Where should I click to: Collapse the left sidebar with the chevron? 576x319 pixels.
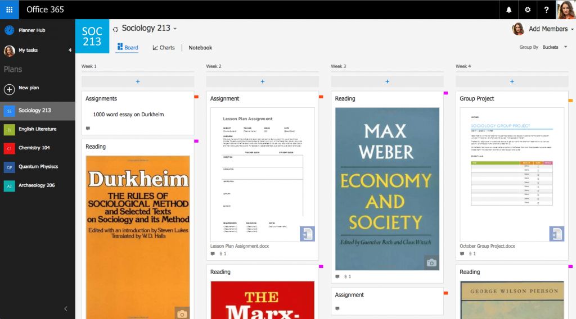click(x=66, y=308)
